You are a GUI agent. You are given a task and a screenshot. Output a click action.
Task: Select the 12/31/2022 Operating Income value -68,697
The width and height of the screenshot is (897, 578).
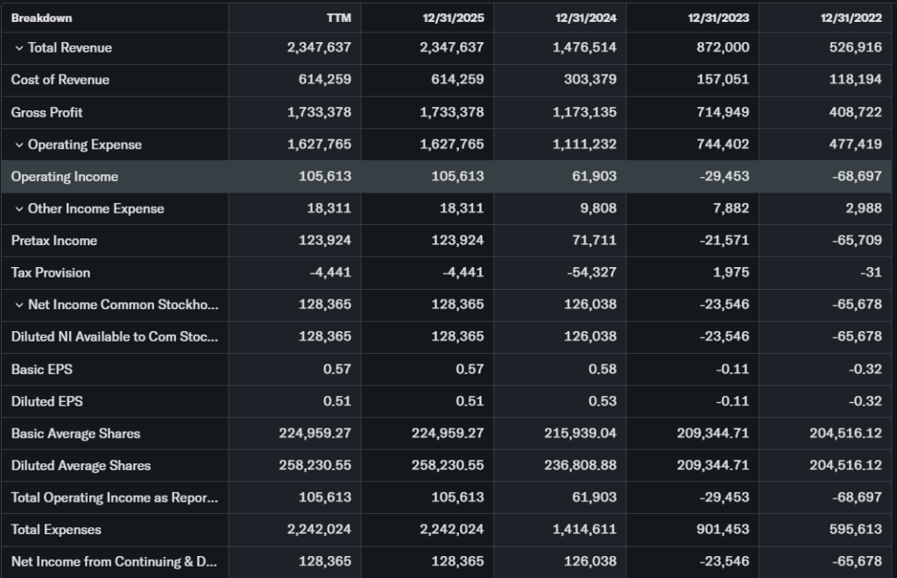click(858, 177)
